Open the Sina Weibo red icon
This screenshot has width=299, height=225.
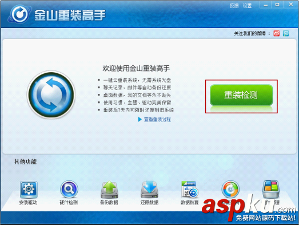coord(277,33)
